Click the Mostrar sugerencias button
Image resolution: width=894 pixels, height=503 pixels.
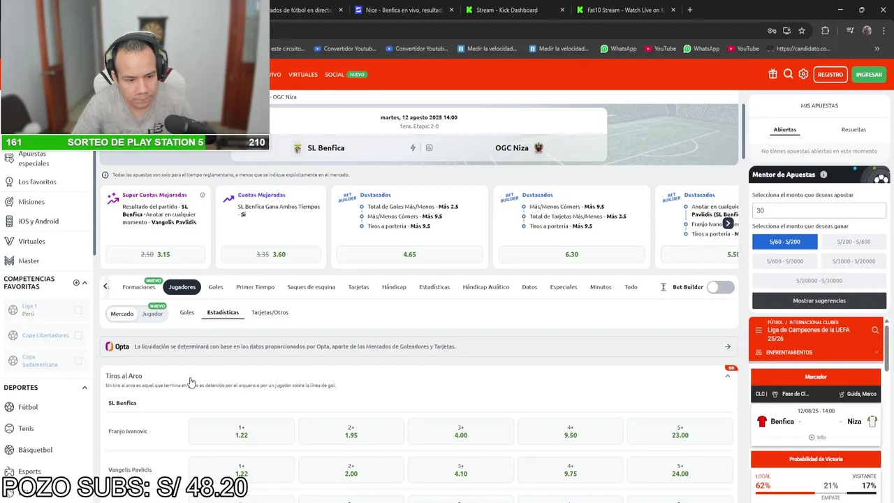pyautogui.click(x=819, y=300)
